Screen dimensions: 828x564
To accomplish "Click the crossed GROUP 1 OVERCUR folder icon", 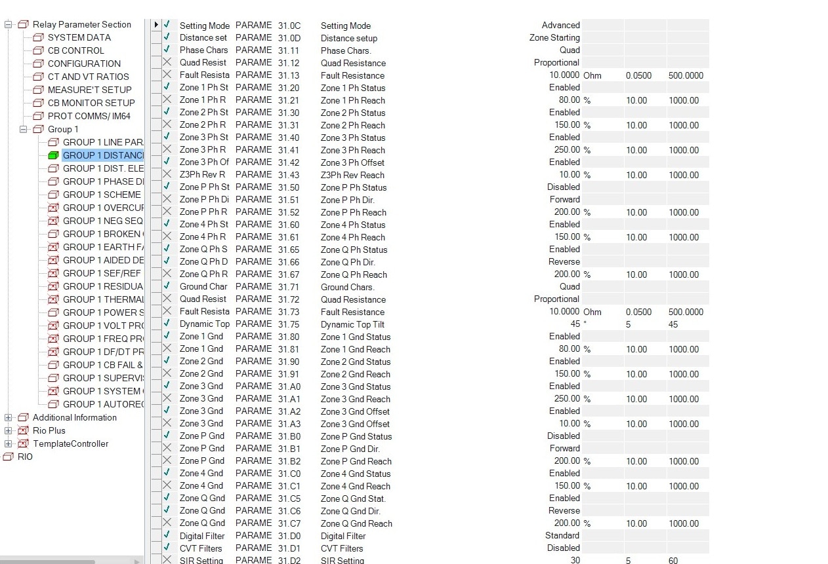I will [53, 208].
